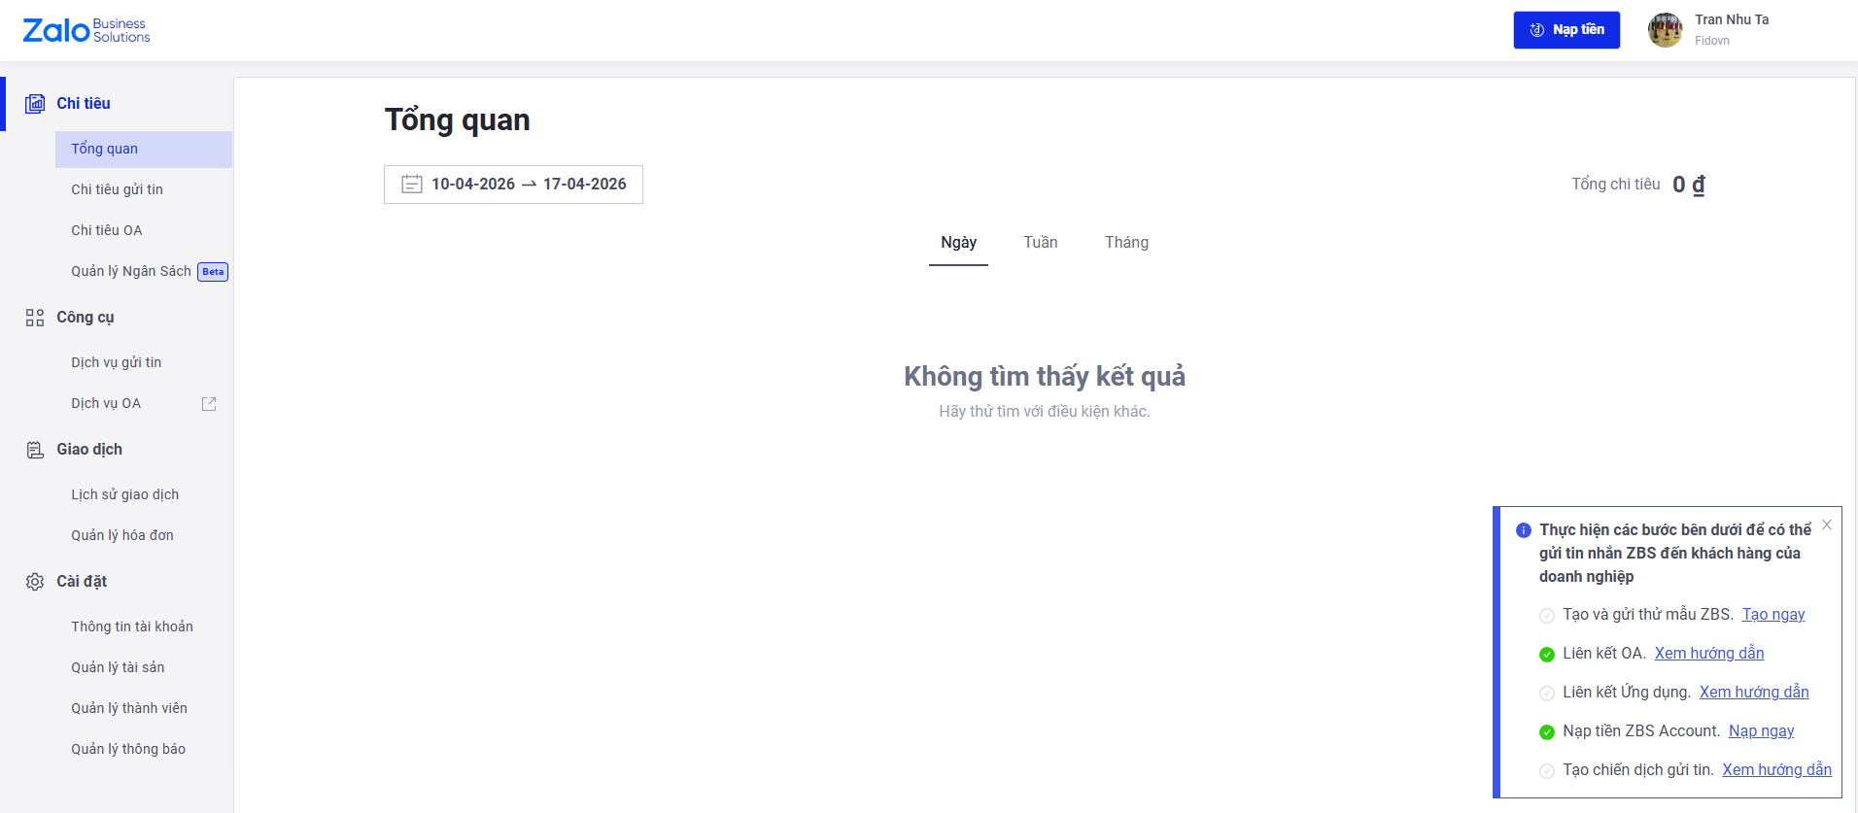Image resolution: width=1858 pixels, height=813 pixels.
Task: Click the Tổng chi tiêu 0 đ value
Action: coord(1689,185)
